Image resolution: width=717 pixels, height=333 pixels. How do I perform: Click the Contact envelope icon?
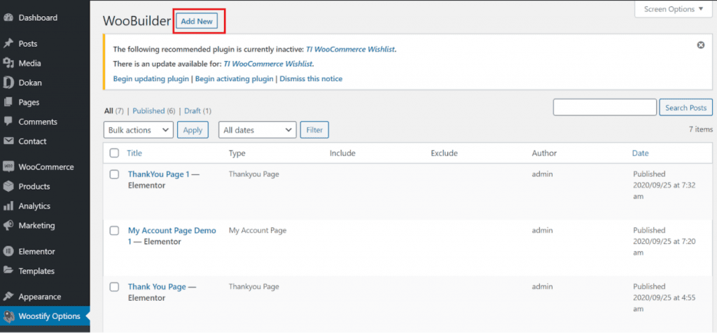[8, 141]
